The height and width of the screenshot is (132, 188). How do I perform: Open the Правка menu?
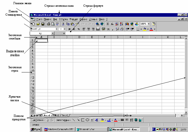pyautogui.click(x=48, y=19)
